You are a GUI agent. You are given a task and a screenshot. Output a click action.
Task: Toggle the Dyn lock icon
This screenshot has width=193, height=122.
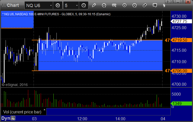pos(13,118)
